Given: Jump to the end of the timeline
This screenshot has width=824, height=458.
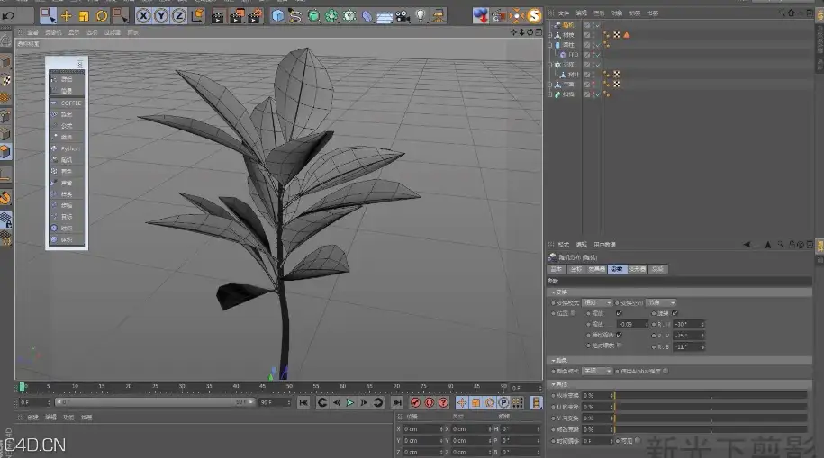Looking at the screenshot, I should (x=397, y=402).
